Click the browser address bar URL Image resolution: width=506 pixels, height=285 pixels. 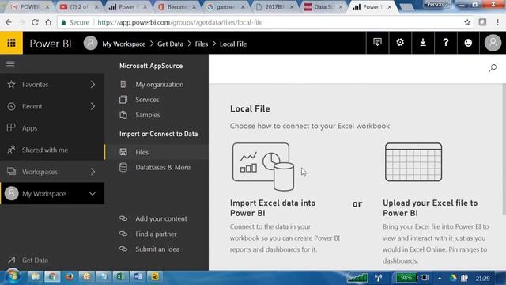click(179, 22)
